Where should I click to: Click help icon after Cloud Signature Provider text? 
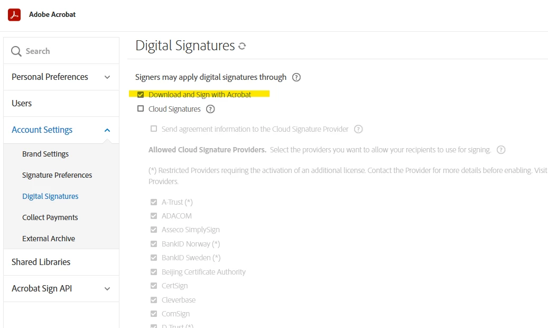[x=358, y=129]
